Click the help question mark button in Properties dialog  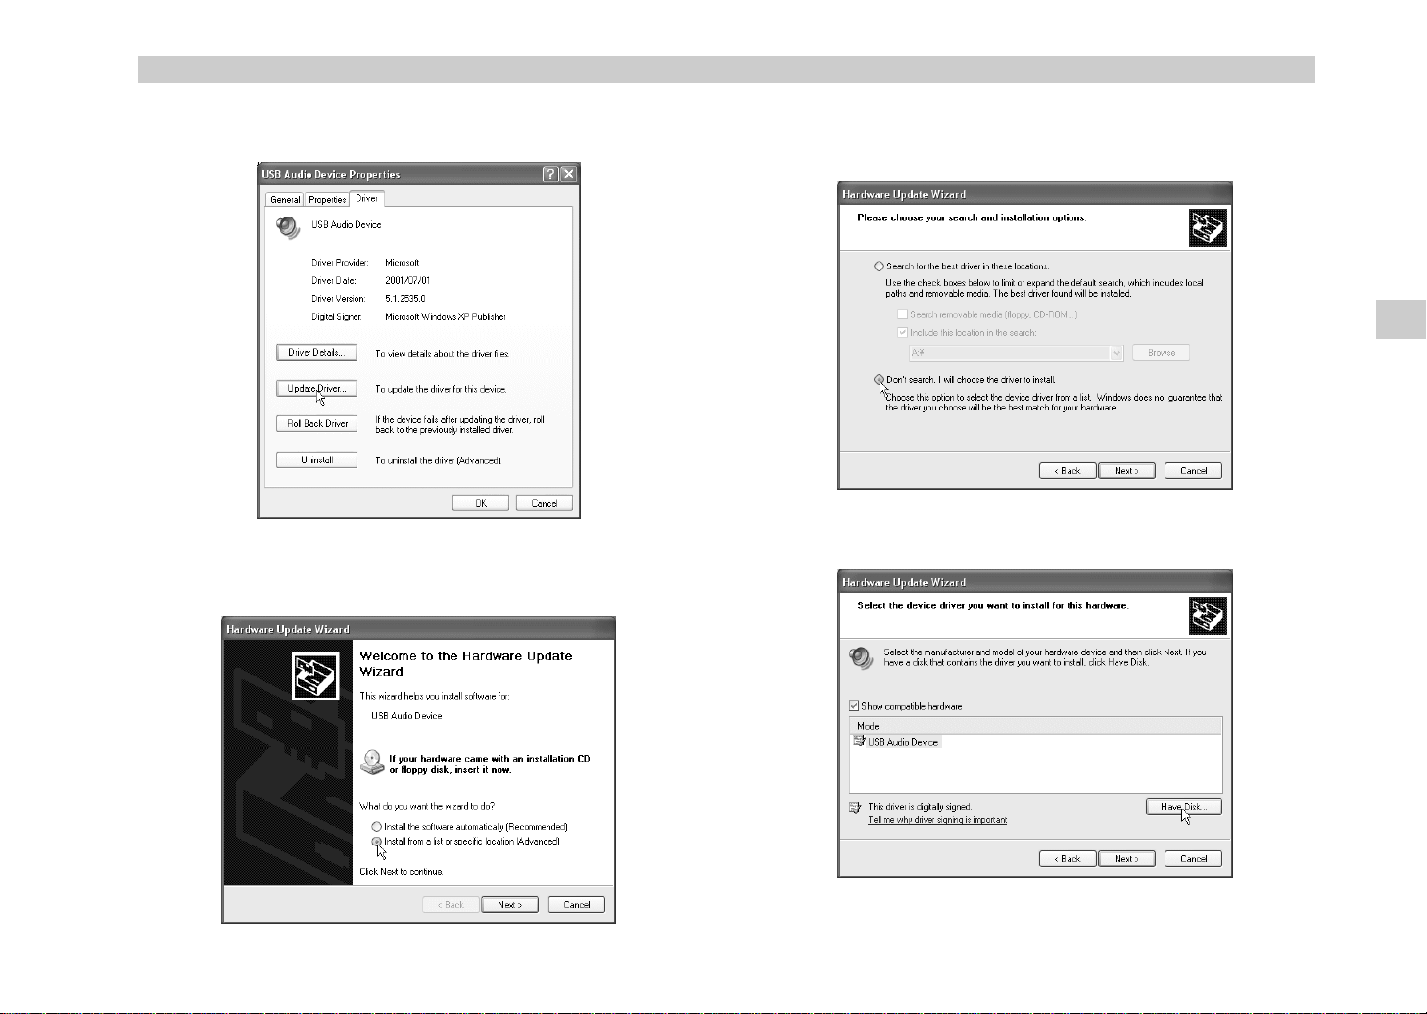click(550, 174)
